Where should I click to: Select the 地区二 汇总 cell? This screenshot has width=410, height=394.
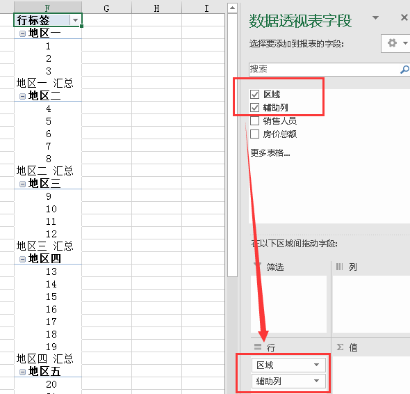[48, 171]
